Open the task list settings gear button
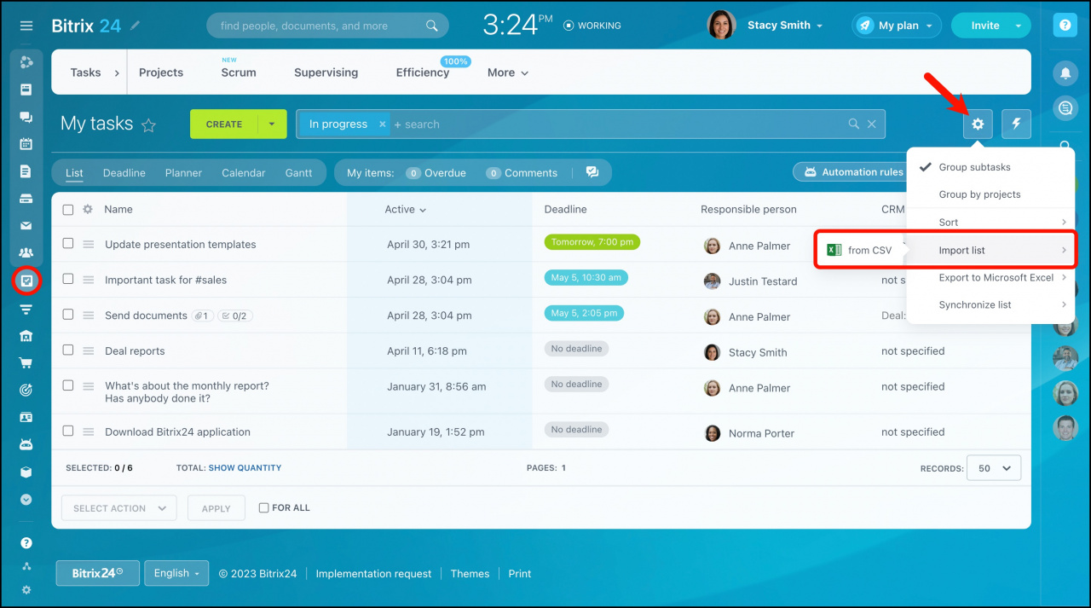Viewport: 1091px width, 608px height. (978, 124)
